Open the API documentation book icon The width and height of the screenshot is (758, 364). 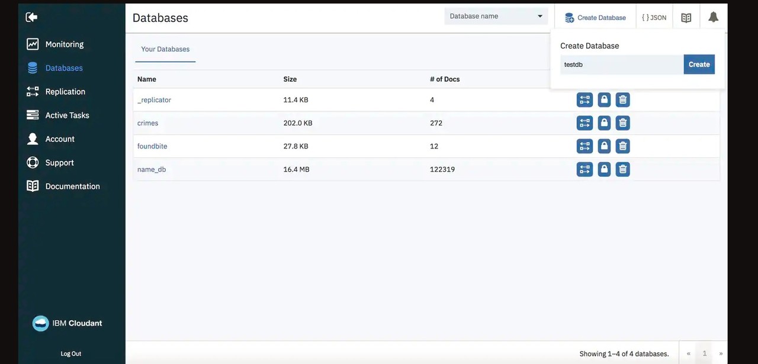[686, 18]
